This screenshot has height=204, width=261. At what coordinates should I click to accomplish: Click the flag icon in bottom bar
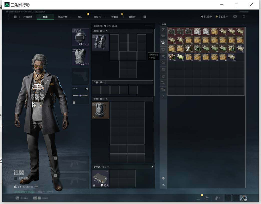coord(207,198)
